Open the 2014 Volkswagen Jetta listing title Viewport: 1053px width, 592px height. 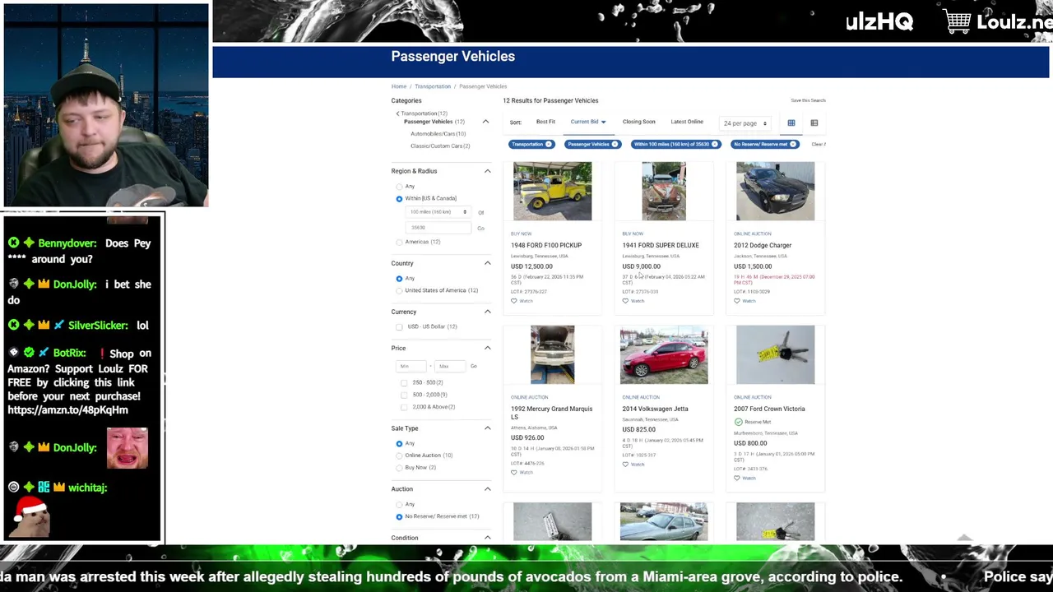[x=656, y=409]
